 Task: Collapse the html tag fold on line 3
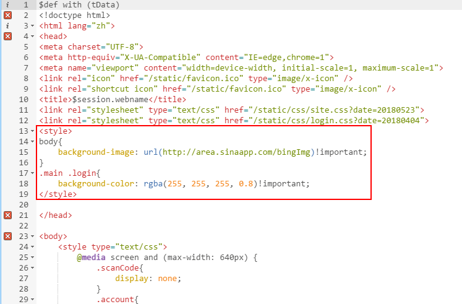click(x=32, y=26)
